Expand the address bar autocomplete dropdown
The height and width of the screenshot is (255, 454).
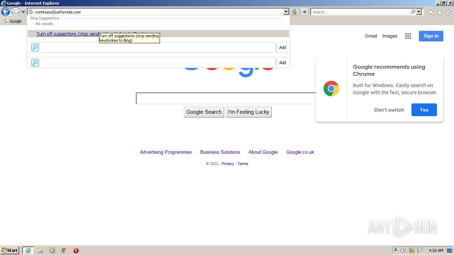point(286,12)
